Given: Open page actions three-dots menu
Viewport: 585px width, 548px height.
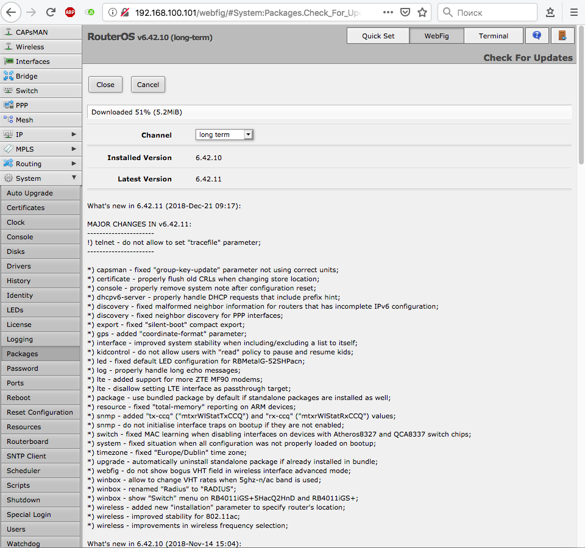Looking at the screenshot, I should (388, 12).
